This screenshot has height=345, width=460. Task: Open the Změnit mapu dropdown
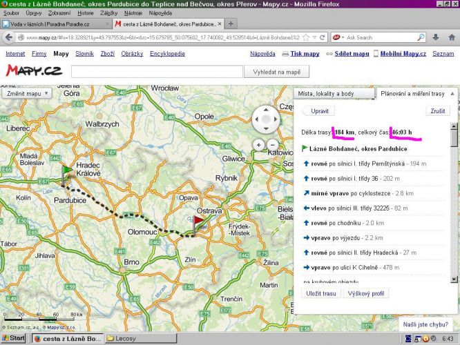pyautogui.click(x=27, y=94)
